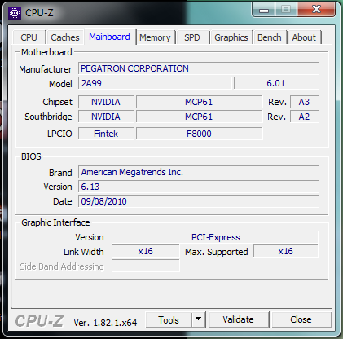Image resolution: width=343 pixels, height=339 pixels.
Task: Switch to the SPD tab
Action: tap(192, 37)
